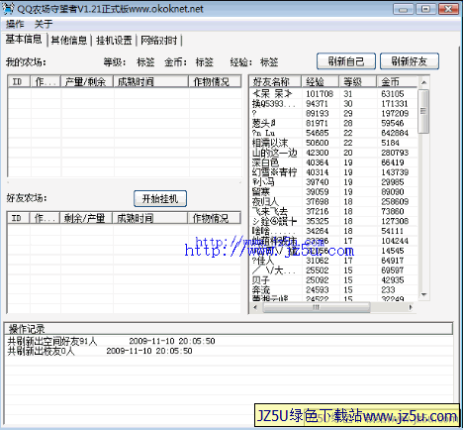Click log entry 共刷新出空间好友91人

229,341
